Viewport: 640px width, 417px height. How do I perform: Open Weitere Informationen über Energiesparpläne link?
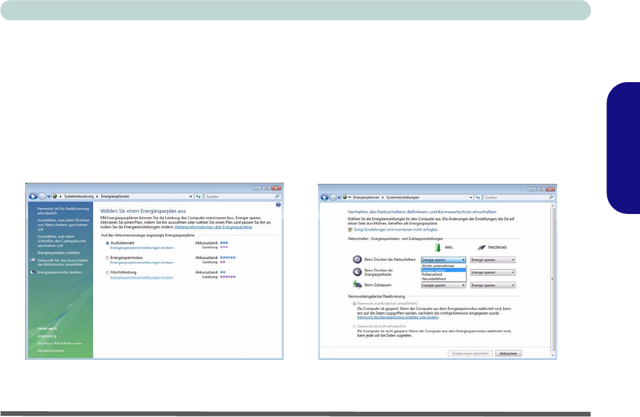[x=213, y=227]
